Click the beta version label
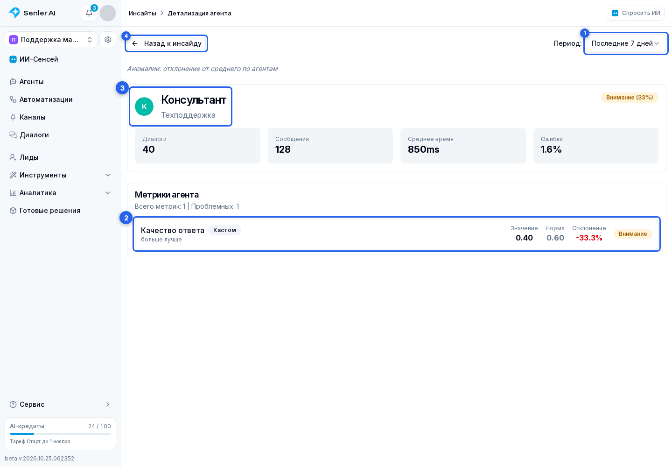672x467 pixels. click(40, 459)
